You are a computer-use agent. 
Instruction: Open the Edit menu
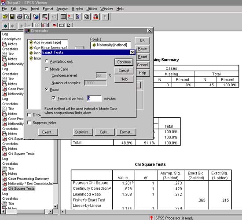coord(14,9)
